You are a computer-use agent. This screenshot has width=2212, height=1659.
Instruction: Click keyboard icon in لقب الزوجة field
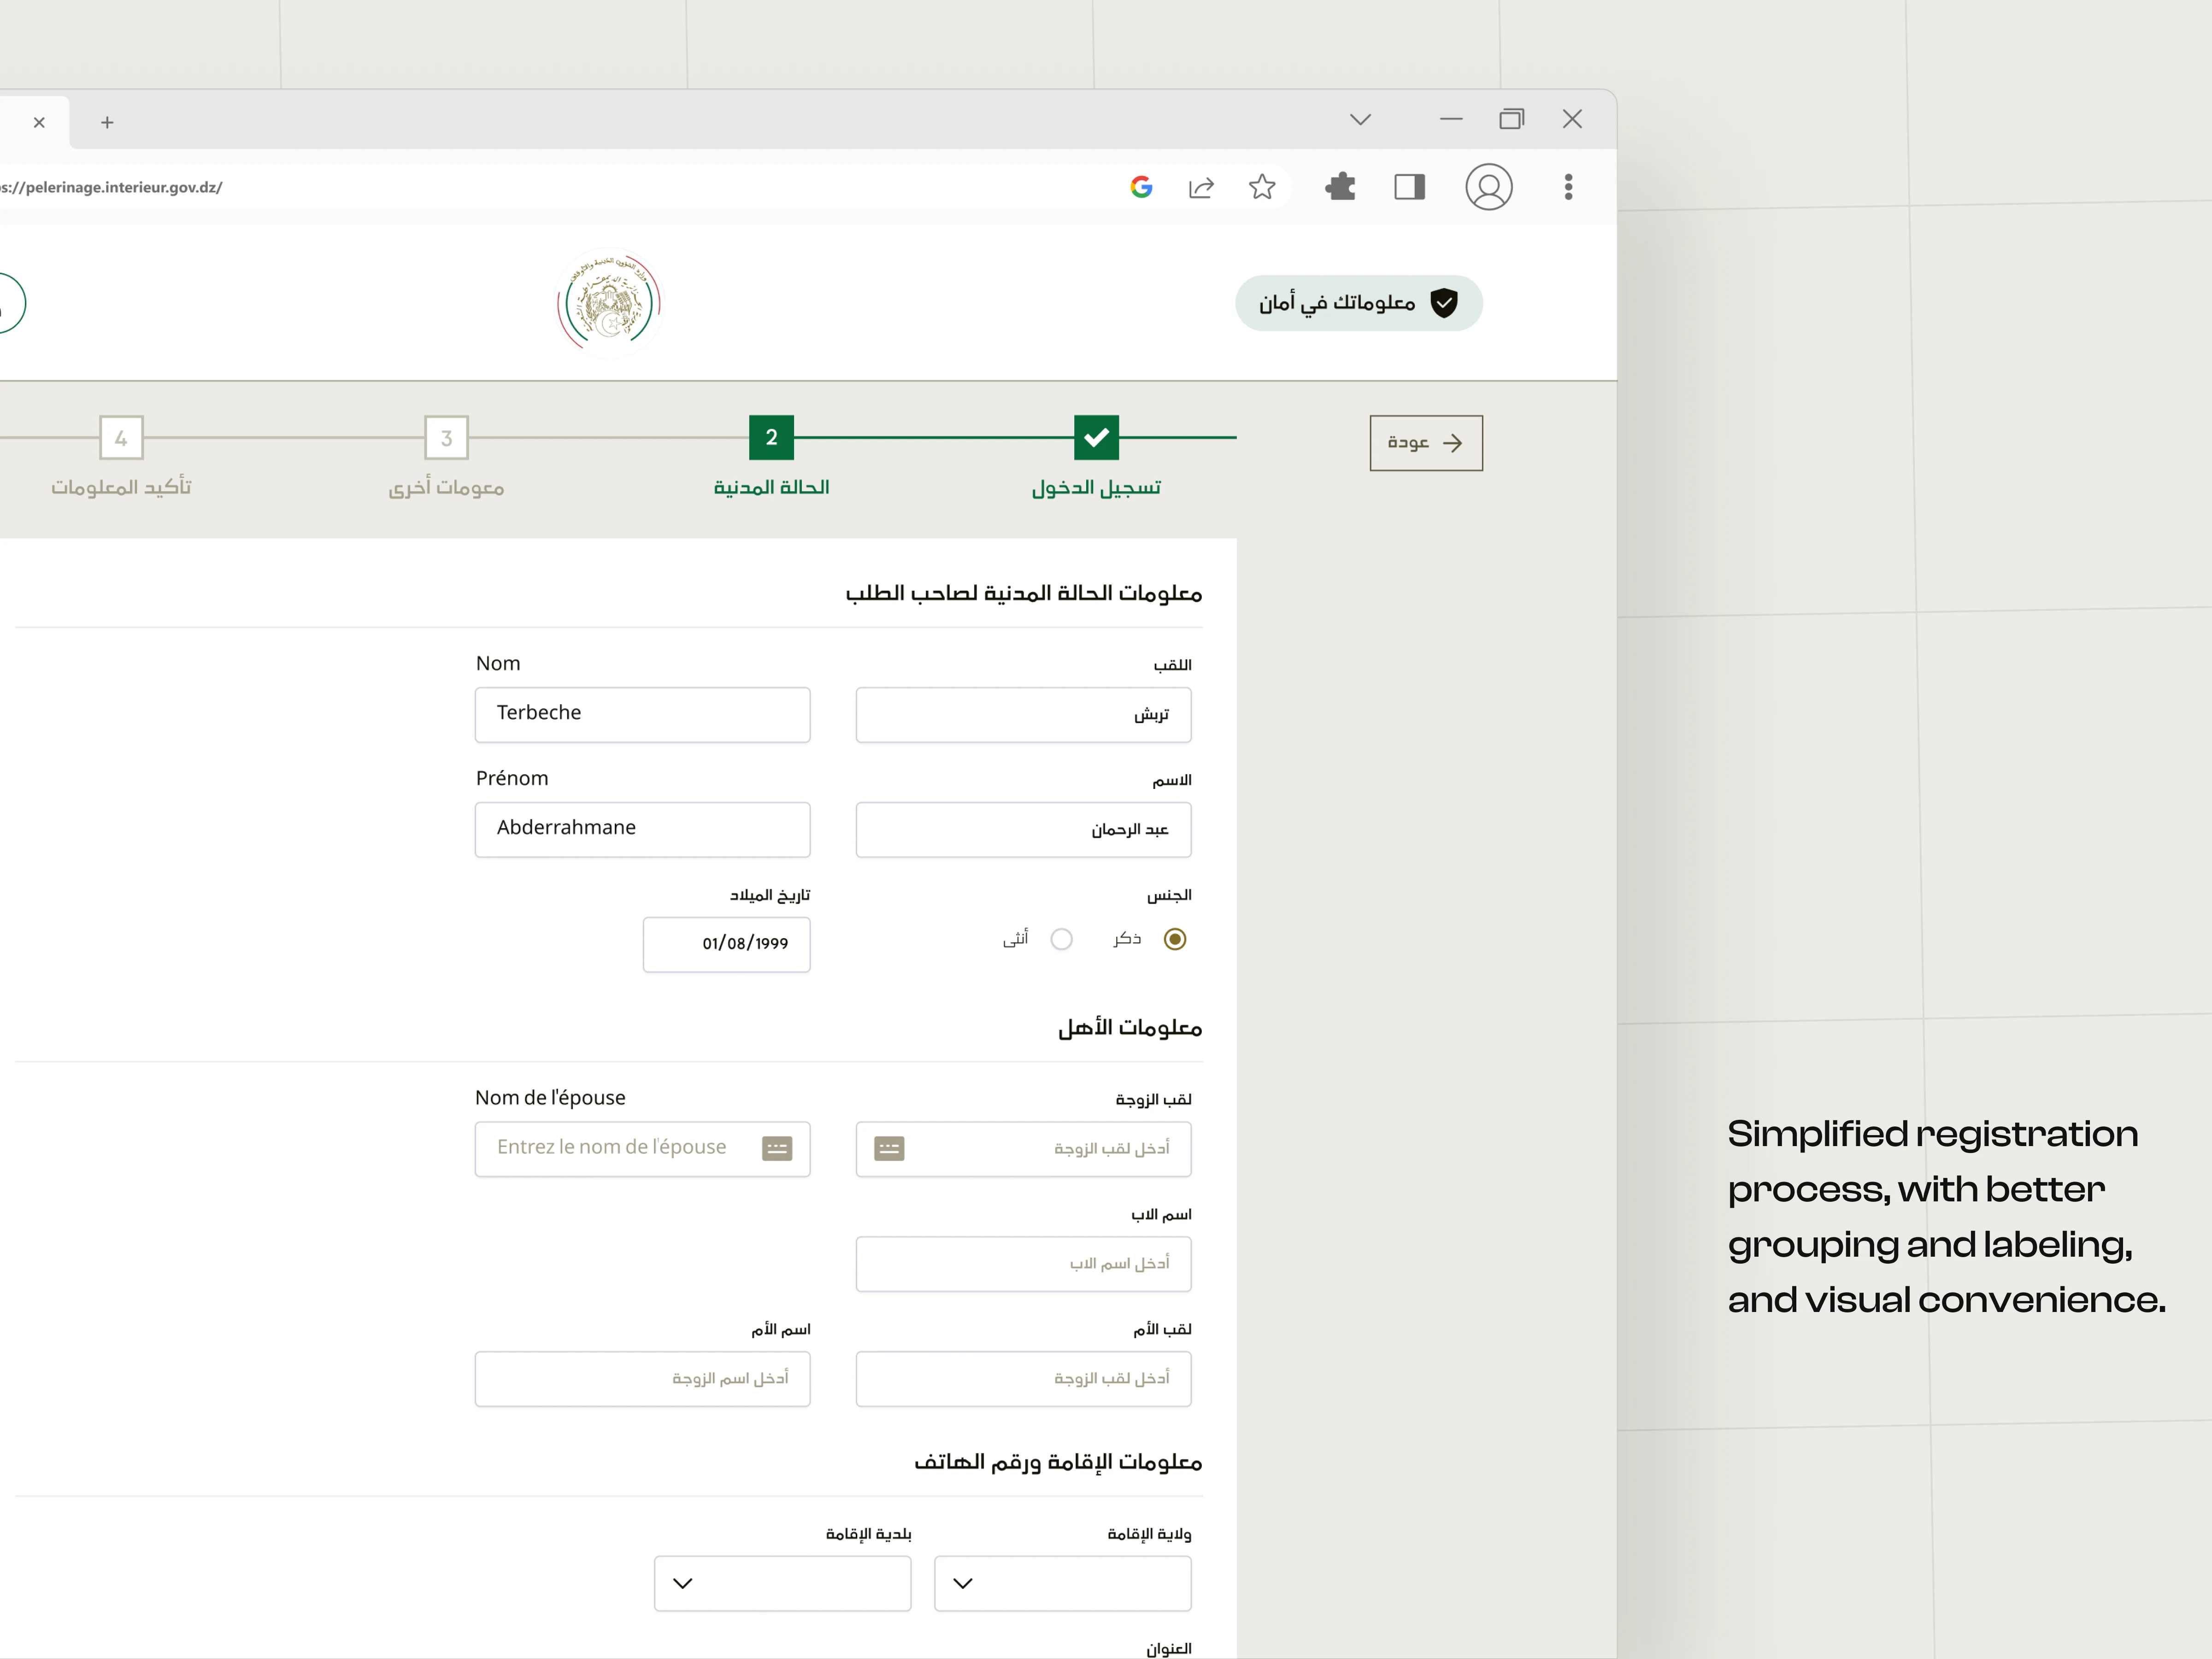(889, 1148)
